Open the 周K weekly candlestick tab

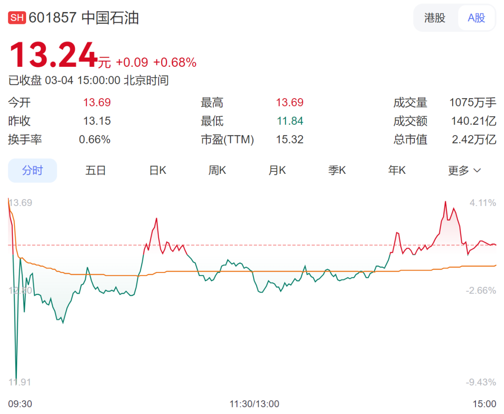click(x=217, y=170)
